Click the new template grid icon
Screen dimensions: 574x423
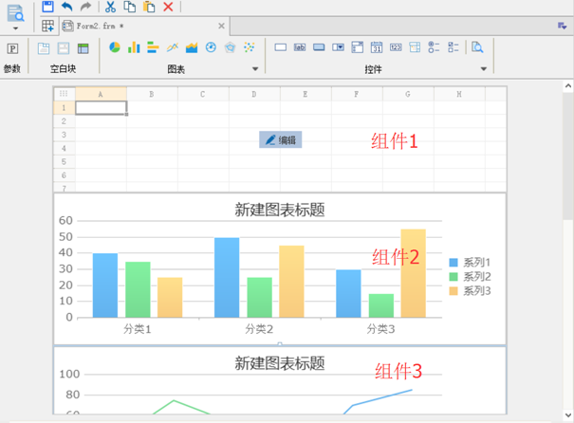tap(47, 26)
